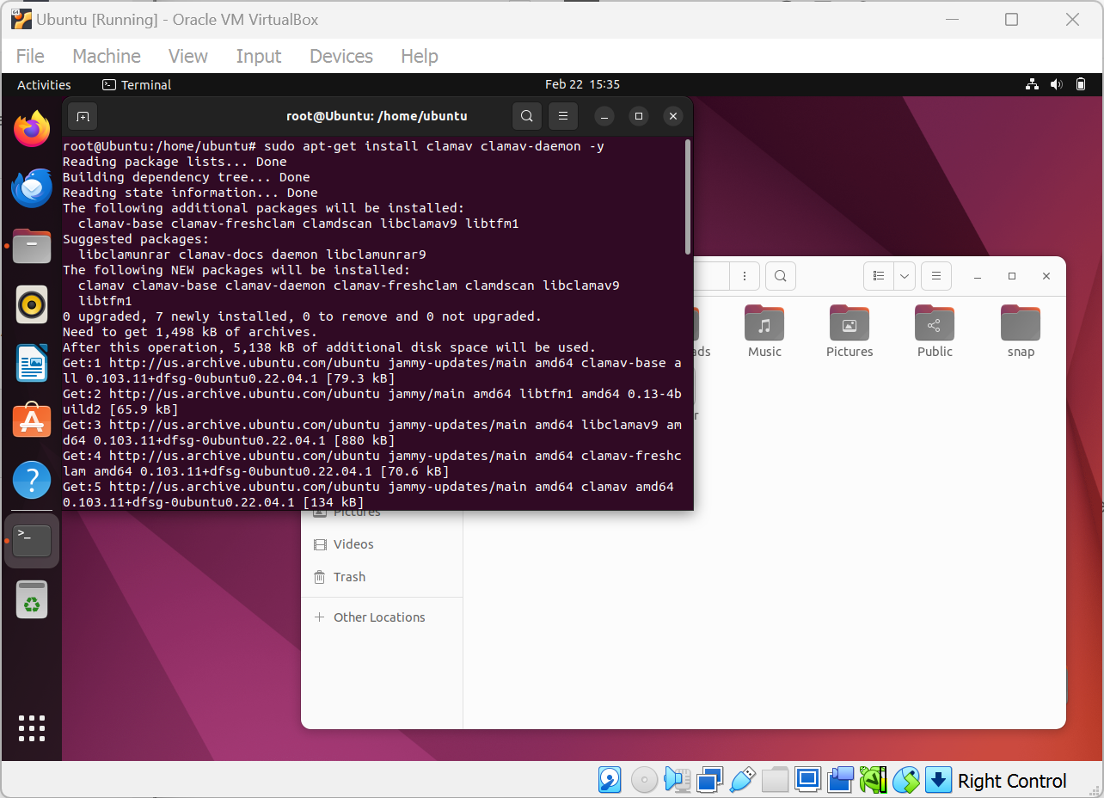Open Firefox from the Ubuntu dock
1104x798 pixels.
pyautogui.click(x=32, y=130)
